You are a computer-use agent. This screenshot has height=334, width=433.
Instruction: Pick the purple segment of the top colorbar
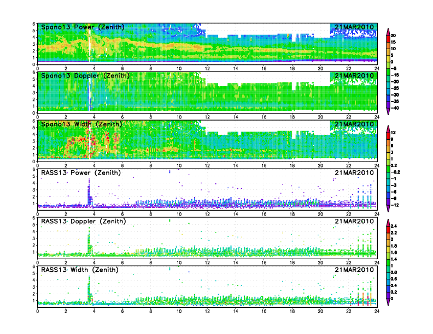[388, 105]
